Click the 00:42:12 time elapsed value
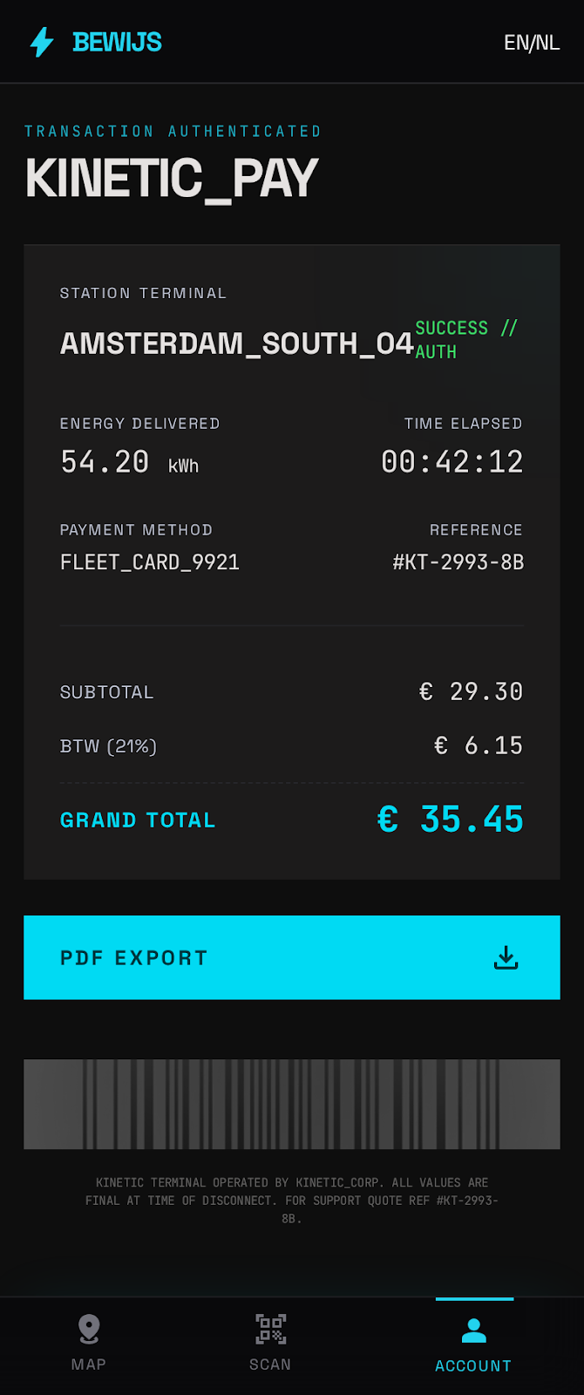584x1395 pixels. point(452,462)
